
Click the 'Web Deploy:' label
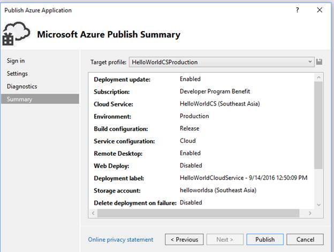111,166
